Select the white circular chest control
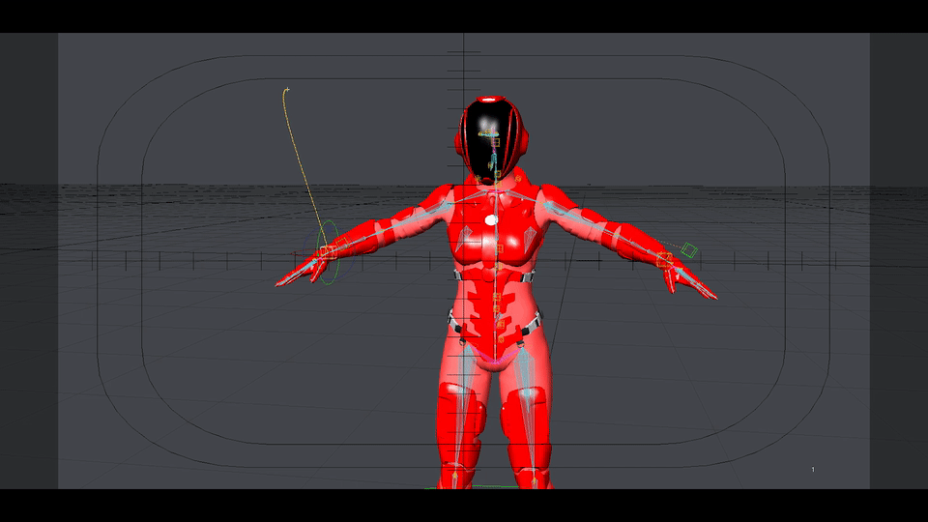The height and width of the screenshot is (522, 928). point(491,219)
